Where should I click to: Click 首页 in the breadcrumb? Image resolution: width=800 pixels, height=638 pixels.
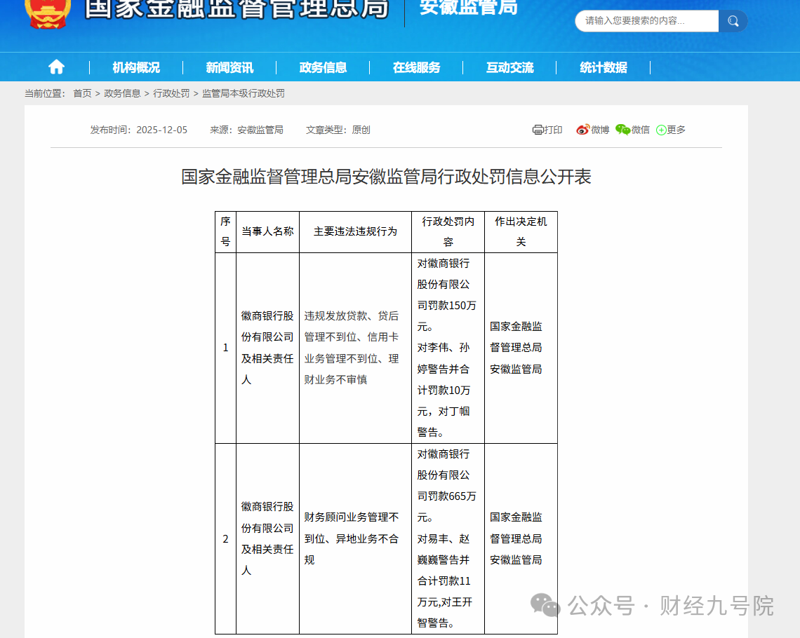(82, 93)
